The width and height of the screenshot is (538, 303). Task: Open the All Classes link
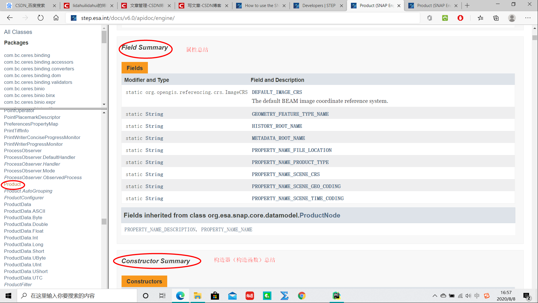click(18, 32)
